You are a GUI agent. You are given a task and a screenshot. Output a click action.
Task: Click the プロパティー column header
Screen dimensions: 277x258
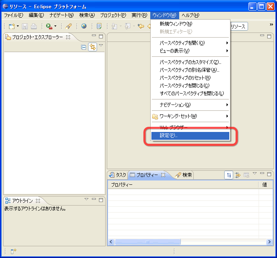coord(183,185)
